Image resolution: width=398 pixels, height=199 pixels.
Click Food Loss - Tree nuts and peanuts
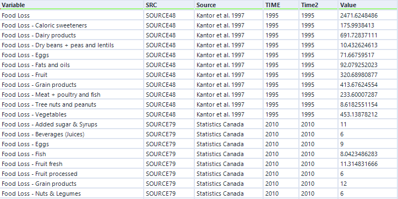(72, 104)
